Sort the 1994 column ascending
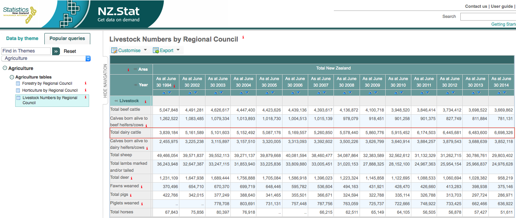The width and height of the screenshot is (516, 218). click(163, 92)
